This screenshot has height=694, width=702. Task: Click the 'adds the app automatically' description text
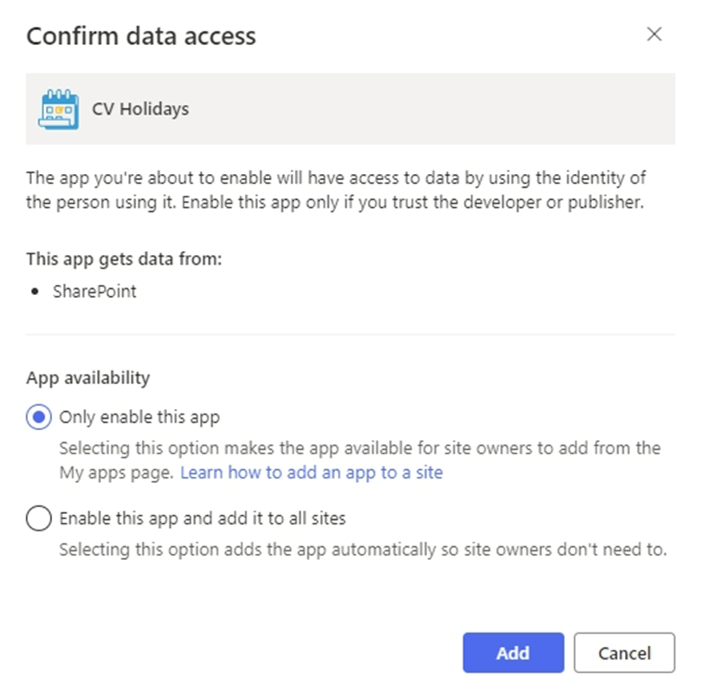tap(363, 549)
